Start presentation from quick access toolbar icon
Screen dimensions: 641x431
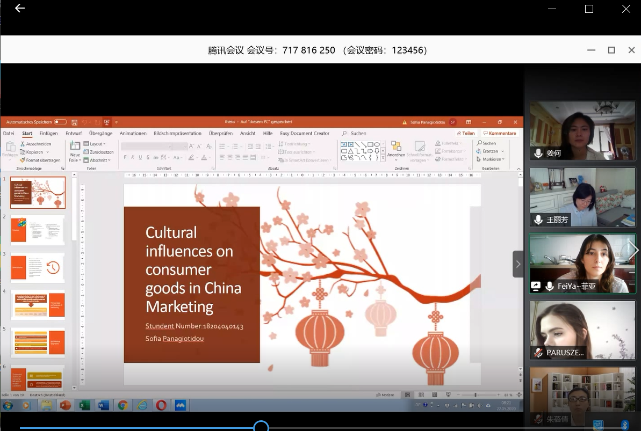click(107, 122)
